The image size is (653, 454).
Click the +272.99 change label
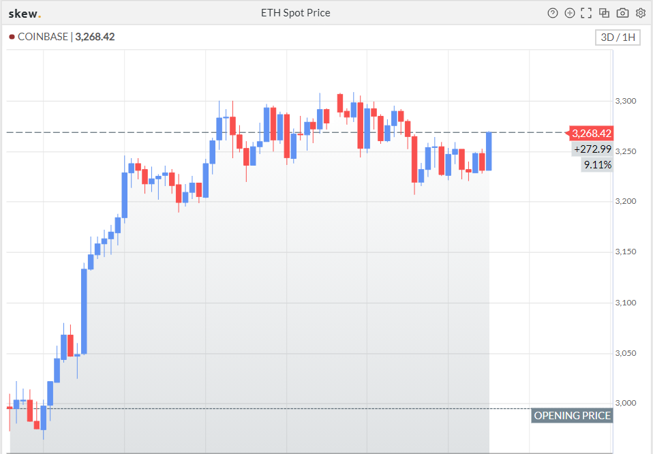(x=592, y=149)
